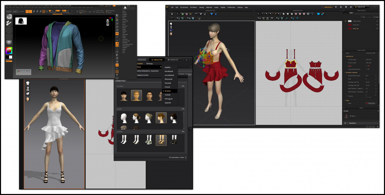
Task: Switch to the Fabric tab in Object Browser
Action: pos(351,13)
